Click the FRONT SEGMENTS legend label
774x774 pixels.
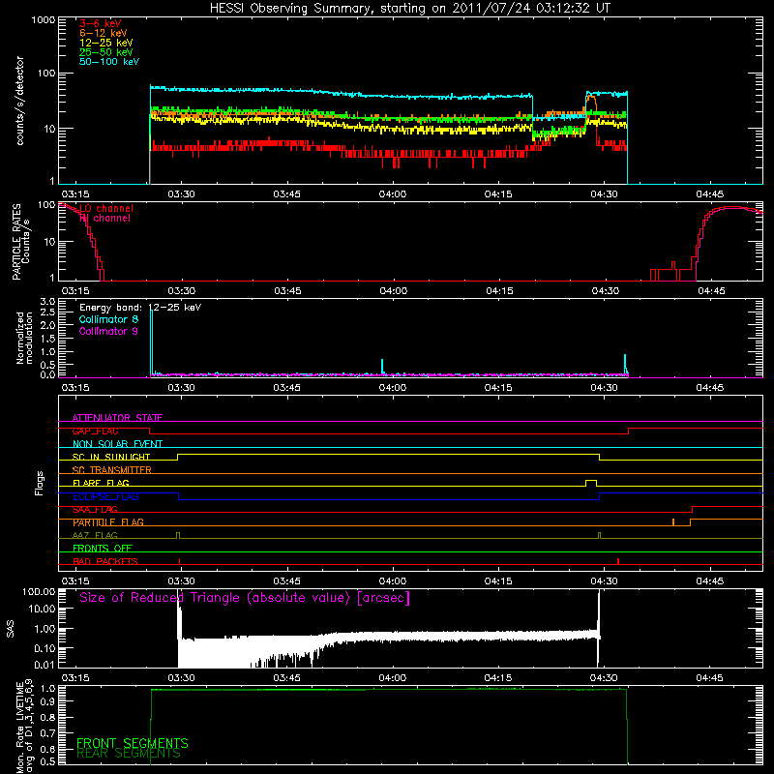pyautogui.click(x=133, y=743)
